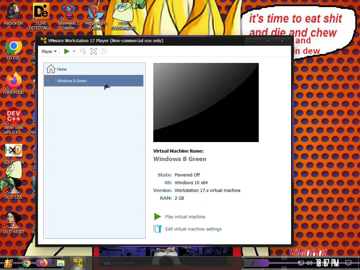Launch Peggle Nights Deluxe desktop icon
This screenshot has width=360, height=270.
click(96, 16)
